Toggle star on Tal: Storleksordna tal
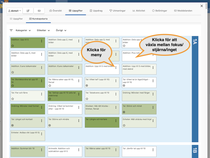 pos(13,86)
